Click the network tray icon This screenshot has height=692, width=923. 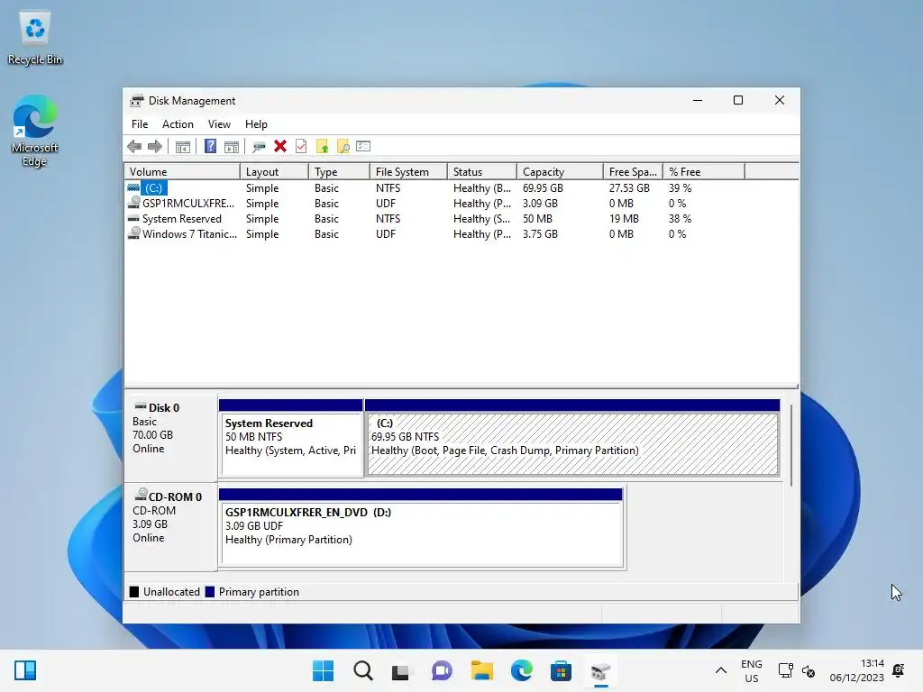(785, 670)
